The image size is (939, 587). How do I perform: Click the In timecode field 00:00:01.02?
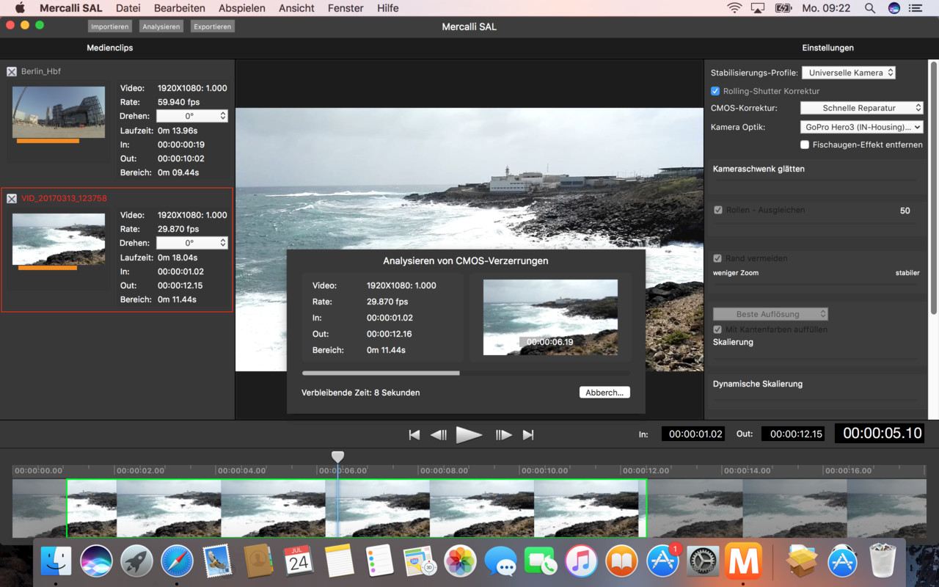tap(693, 434)
